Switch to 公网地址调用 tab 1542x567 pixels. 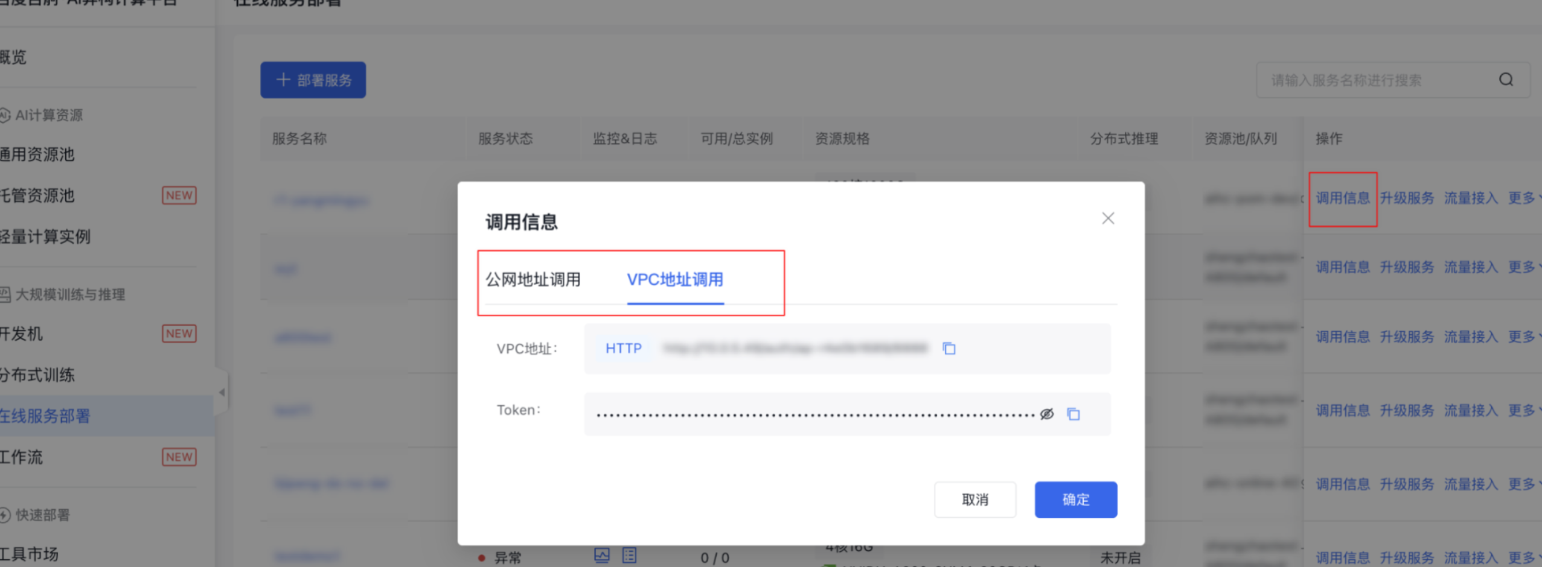(533, 279)
